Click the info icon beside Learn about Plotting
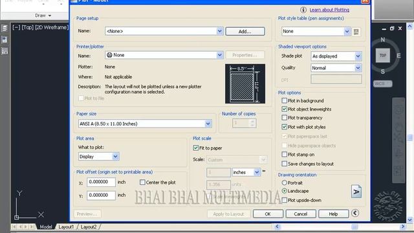The image size is (414, 233). click(303, 10)
